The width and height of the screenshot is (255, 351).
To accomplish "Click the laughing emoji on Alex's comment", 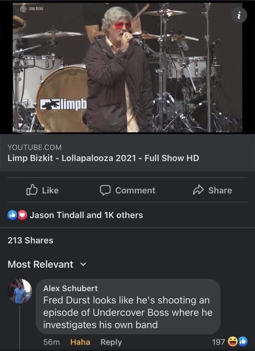I will (x=233, y=342).
